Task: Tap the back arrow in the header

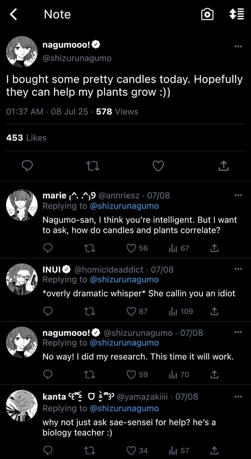Action: click(x=13, y=14)
